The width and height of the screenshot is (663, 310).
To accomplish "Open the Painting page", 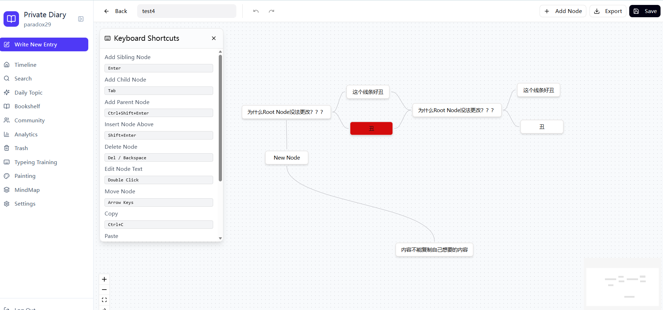I will point(25,176).
